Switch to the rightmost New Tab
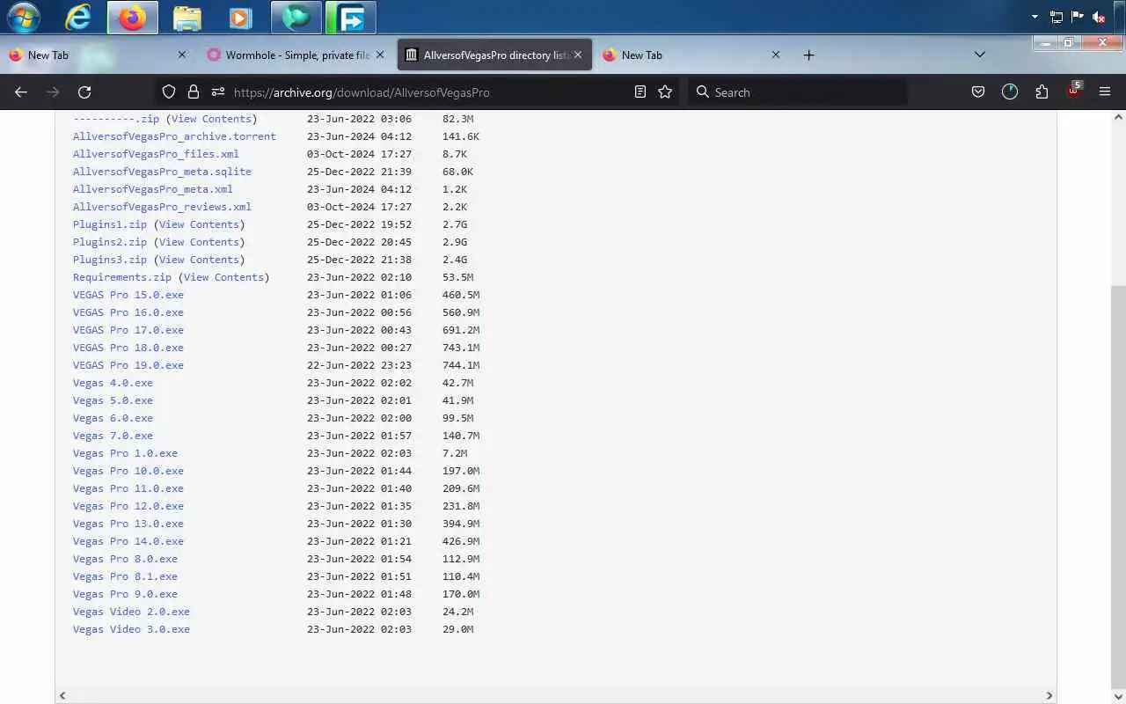Image resolution: width=1126 pixels, height=704 pixels. pos(693,55)
